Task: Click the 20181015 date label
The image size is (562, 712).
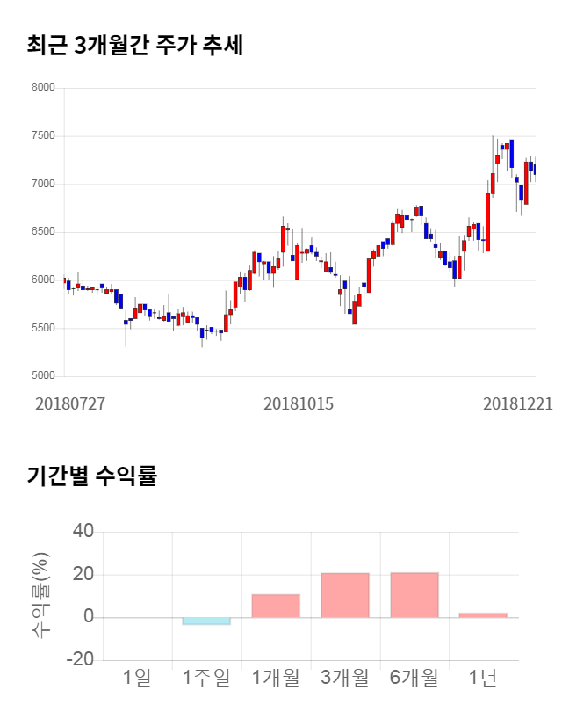Action: (x=299, y=403)
